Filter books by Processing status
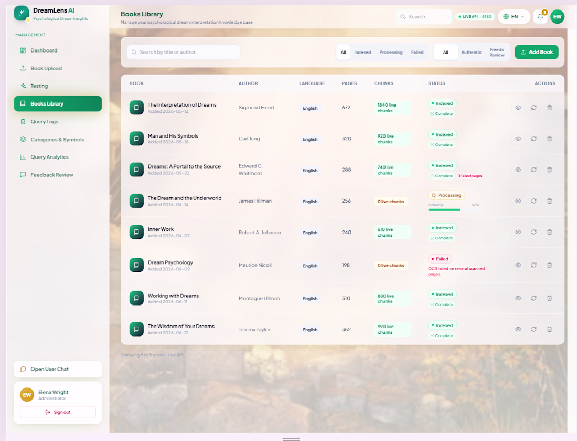This screenshot has width=577, height=441. 391,52
